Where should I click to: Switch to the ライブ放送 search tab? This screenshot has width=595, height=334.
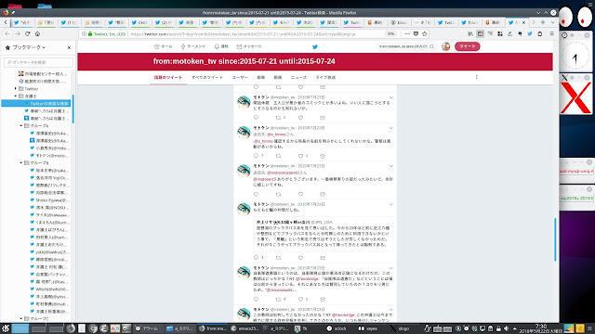click(325, 77)
